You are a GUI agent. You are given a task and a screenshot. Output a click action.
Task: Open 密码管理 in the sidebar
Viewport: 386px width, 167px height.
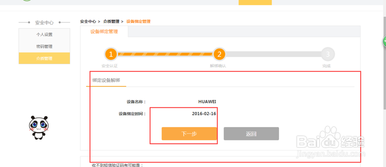coord(44,46)
